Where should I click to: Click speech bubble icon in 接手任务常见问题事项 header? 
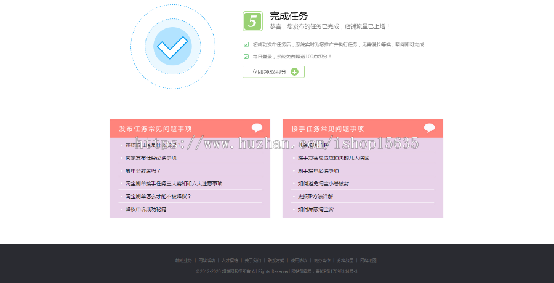pos(429,128)
